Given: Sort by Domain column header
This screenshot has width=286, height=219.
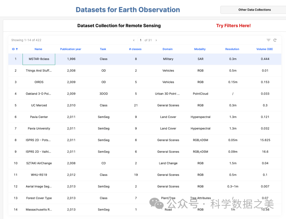Looking at the screenshot, I should click(168, 49).
